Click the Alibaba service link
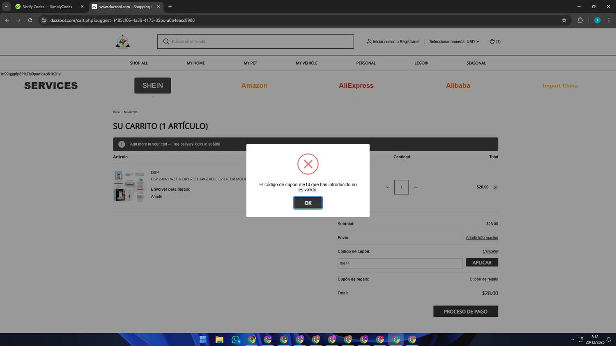616x346 pixels. click(x=458, y=85)
